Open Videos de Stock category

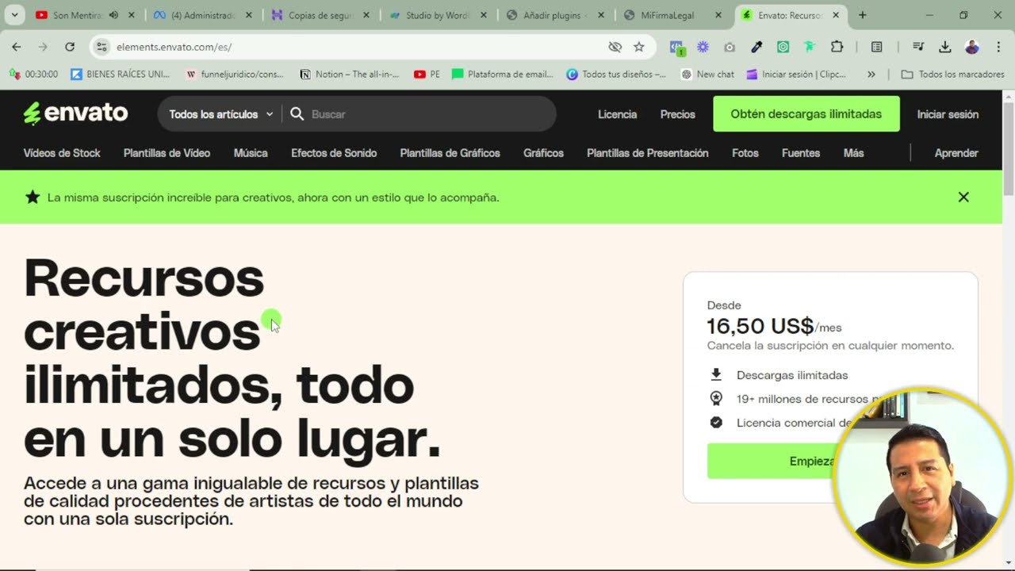pyautogui.click(x=62, y=153)
